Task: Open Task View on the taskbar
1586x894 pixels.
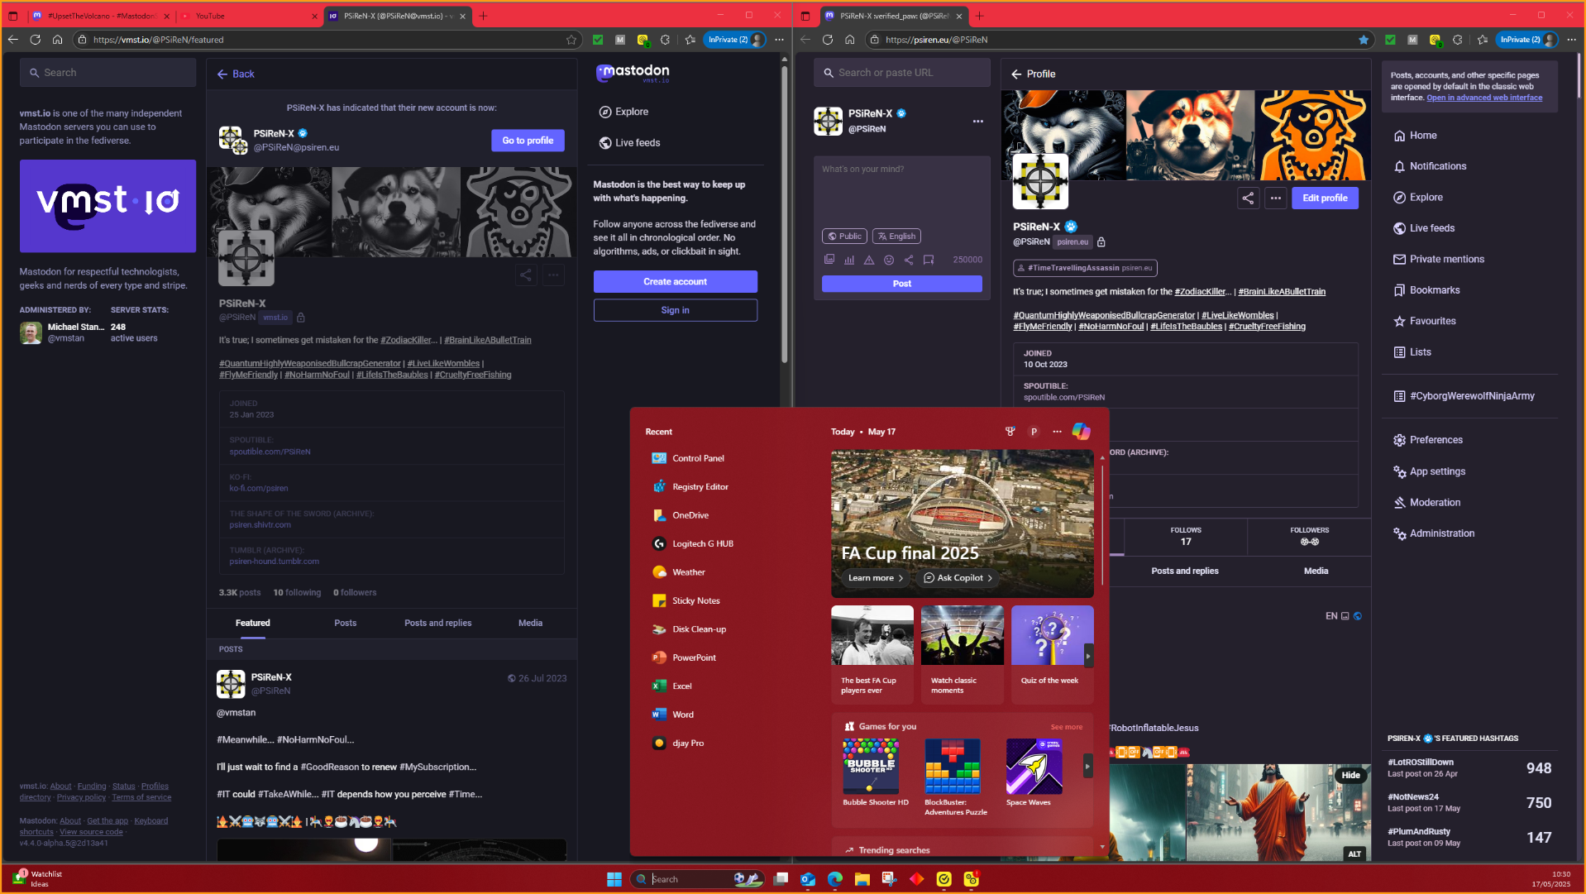Action: (x=781, y=879)
